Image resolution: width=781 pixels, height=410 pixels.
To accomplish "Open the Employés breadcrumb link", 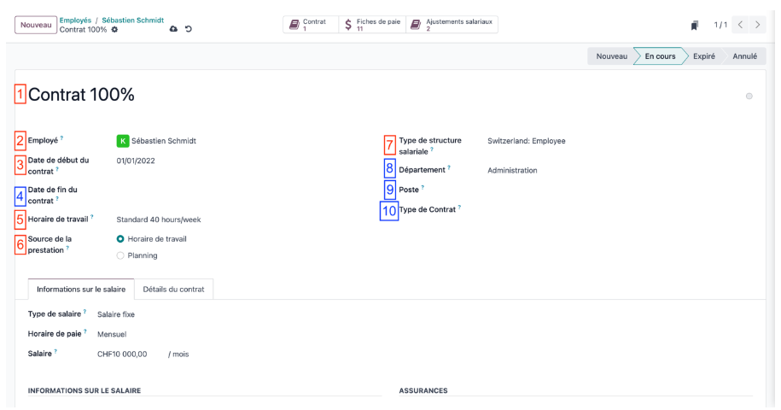I will (75, 20).
